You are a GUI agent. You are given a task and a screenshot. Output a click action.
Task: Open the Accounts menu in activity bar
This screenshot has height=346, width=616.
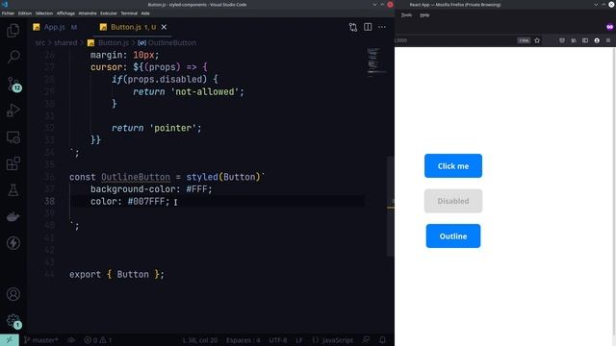tap(13, 294)
